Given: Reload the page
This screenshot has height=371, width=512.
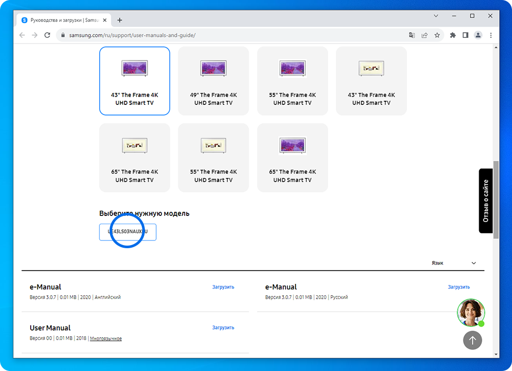Looking at the screenshot, I should [x=48, y=35].
